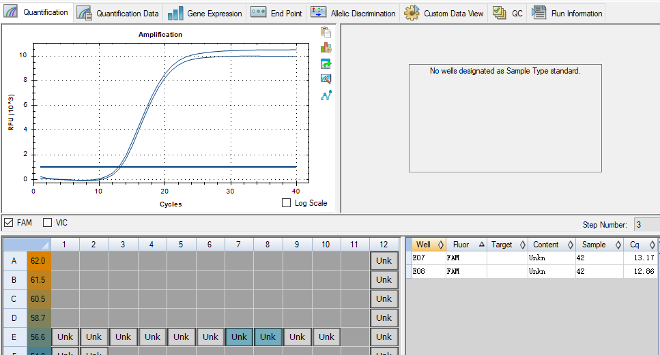The width and height of the screenshot is (660, 355).
Task: Select plate column 8 header
Action: 268,245
